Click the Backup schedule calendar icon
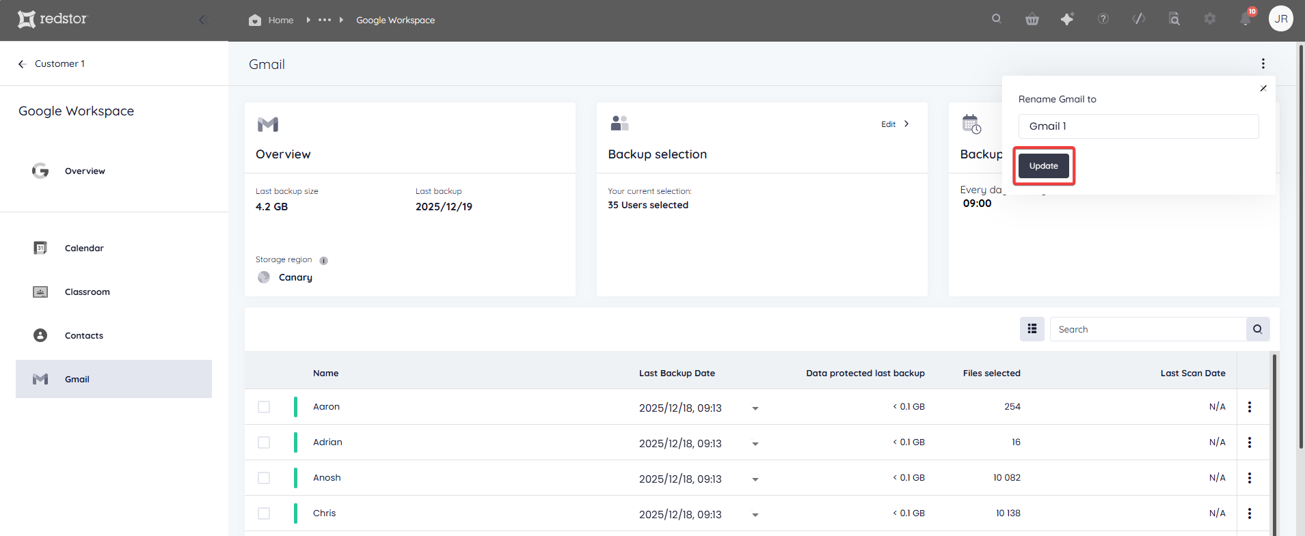This screenshot has width=1305, height=536. click(971, 124)
